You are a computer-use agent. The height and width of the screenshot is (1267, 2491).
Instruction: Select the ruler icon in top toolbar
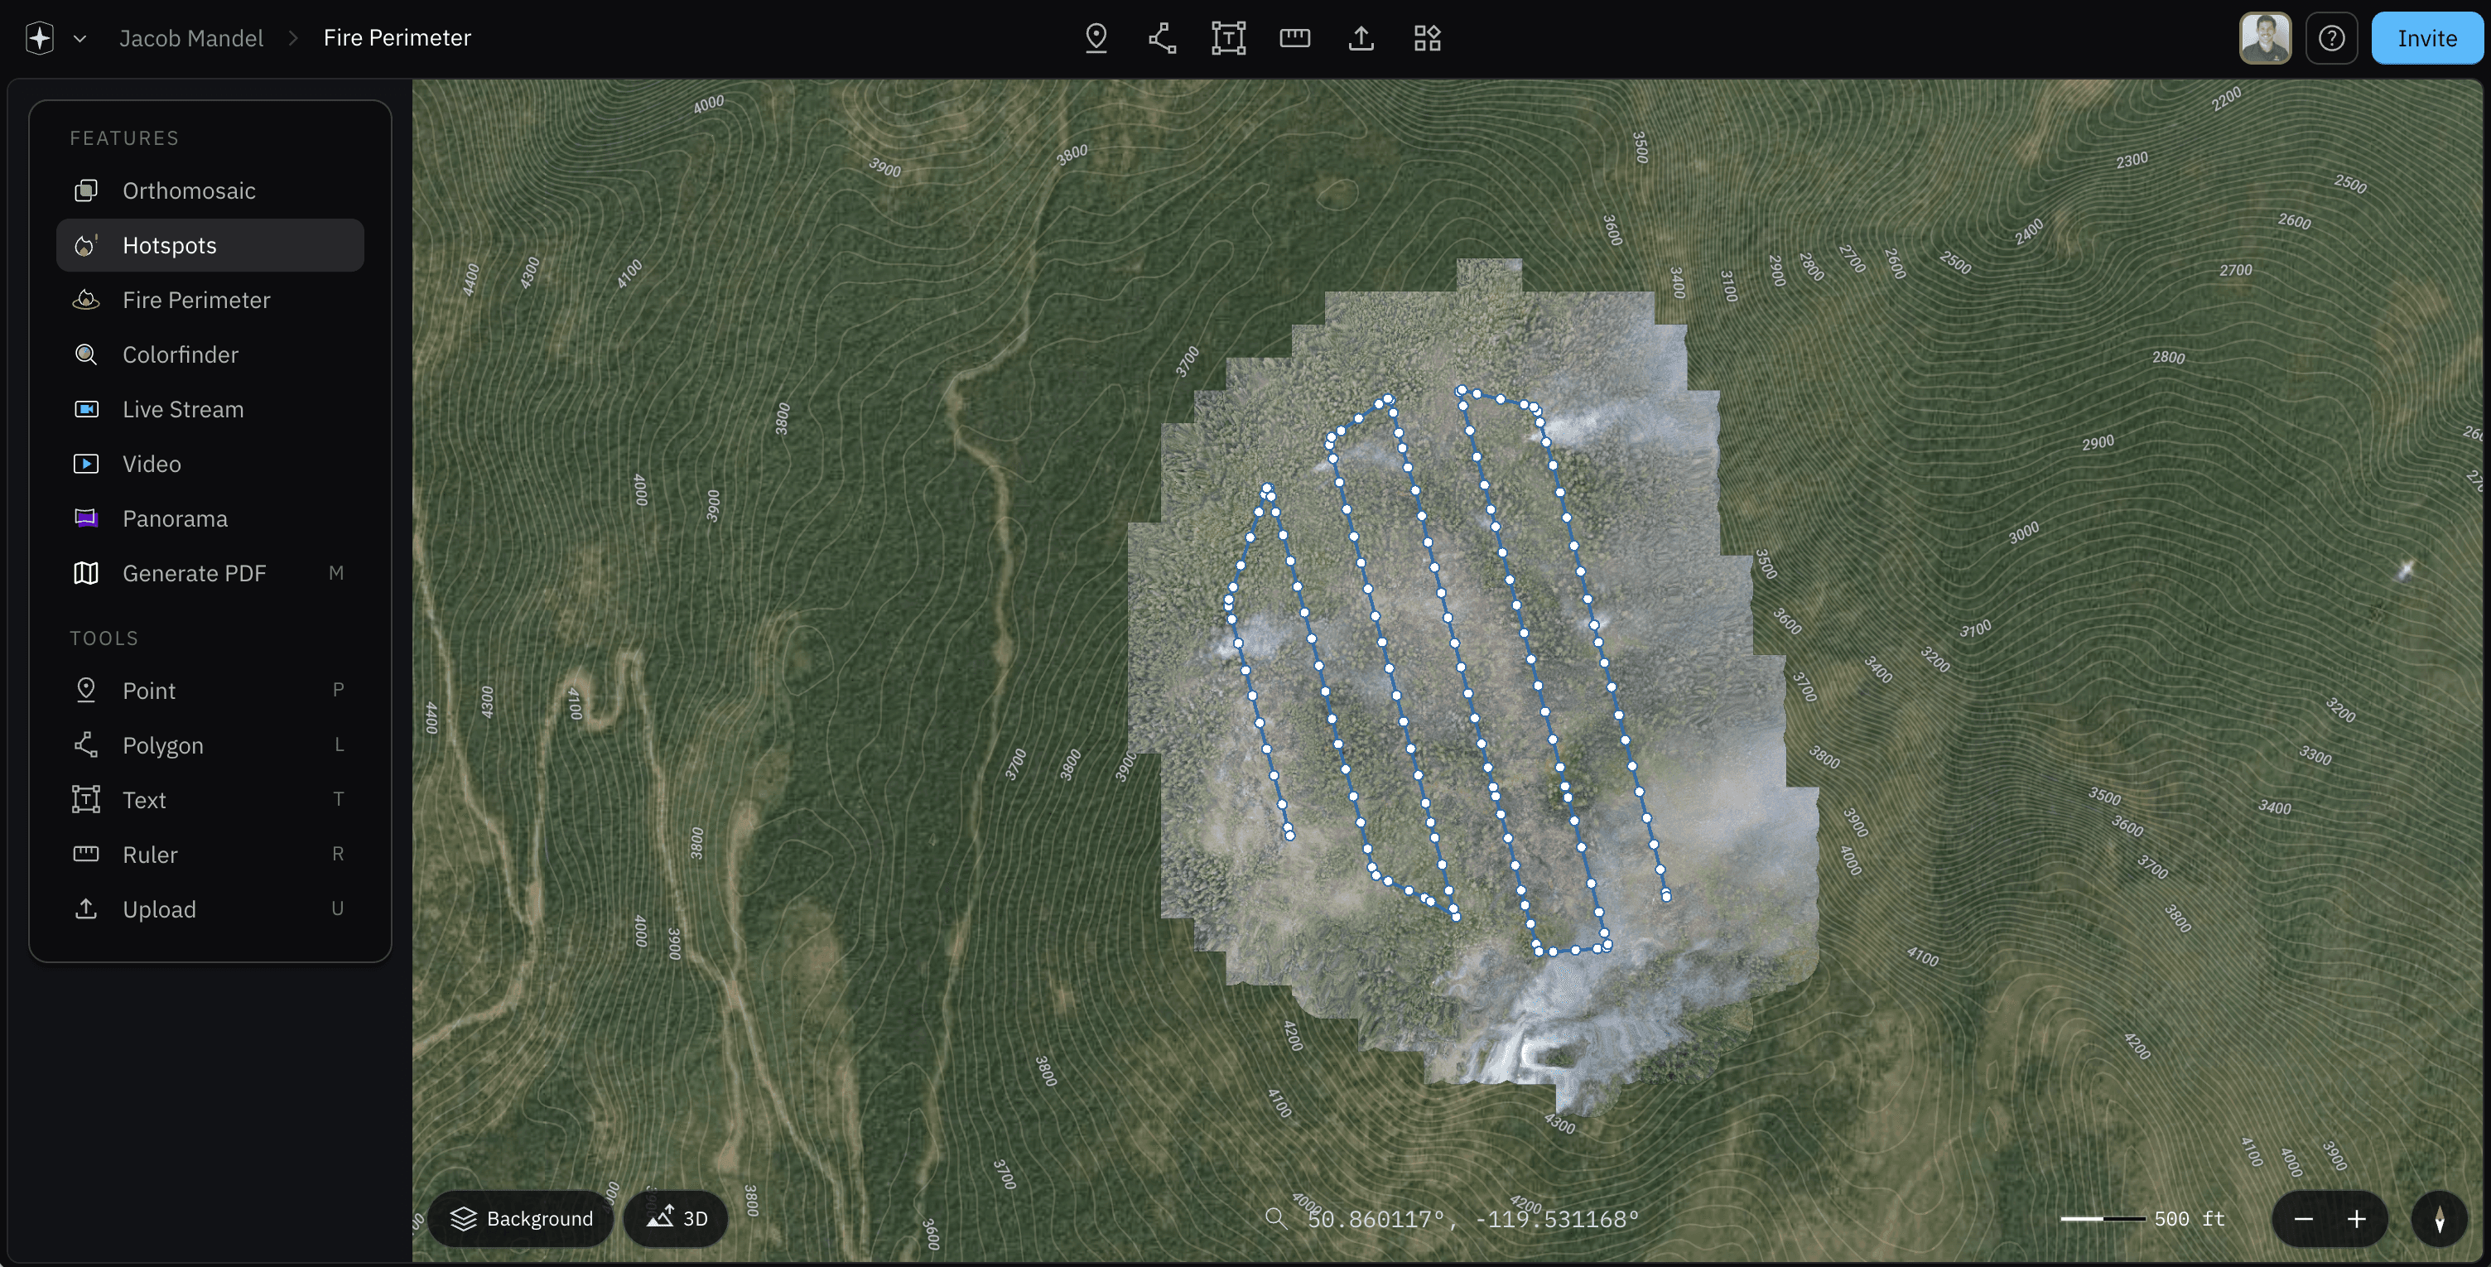(1295, 38)
